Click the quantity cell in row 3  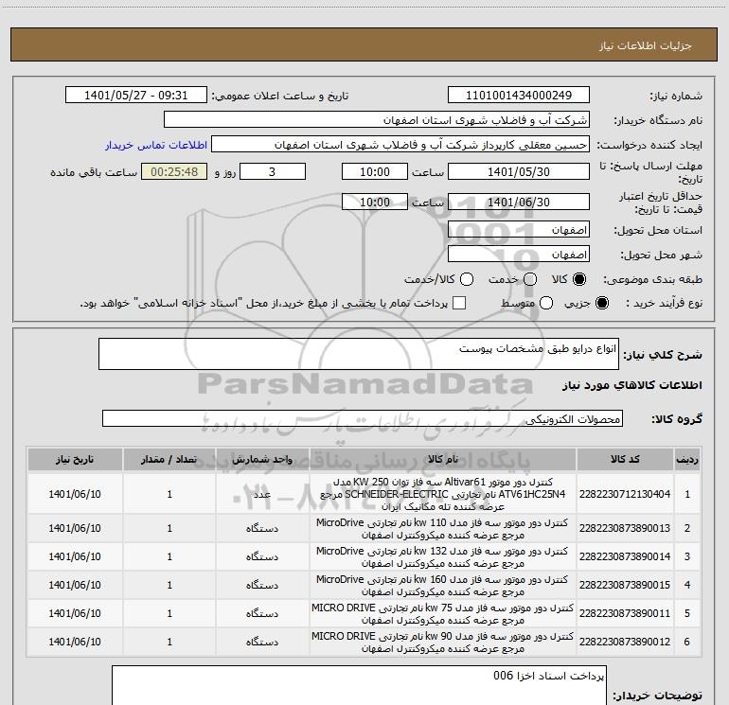(x=169, y=556)
